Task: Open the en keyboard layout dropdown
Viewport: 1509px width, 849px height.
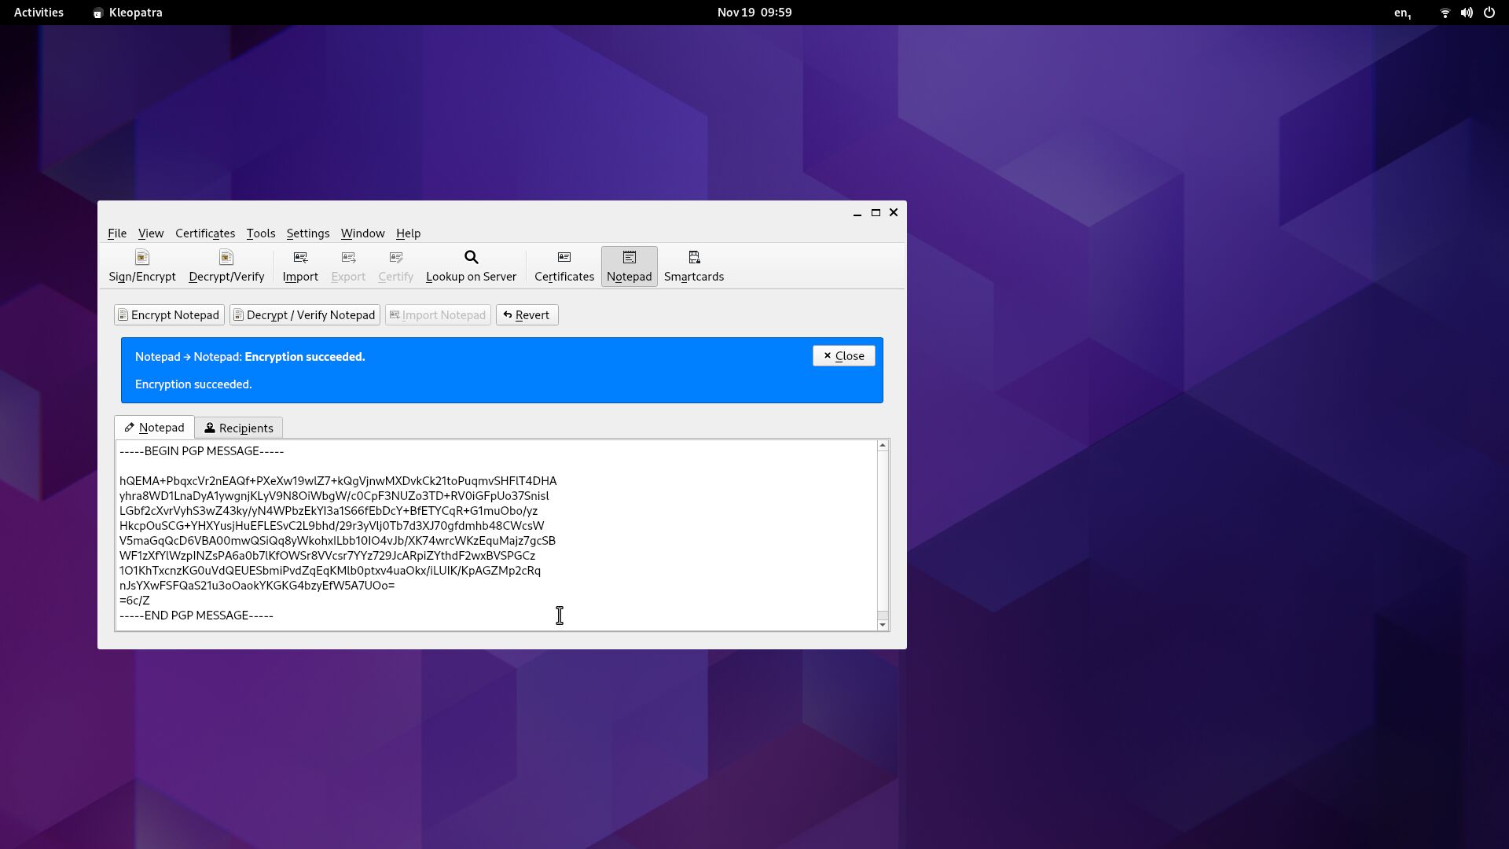Action: (1402, 13)
